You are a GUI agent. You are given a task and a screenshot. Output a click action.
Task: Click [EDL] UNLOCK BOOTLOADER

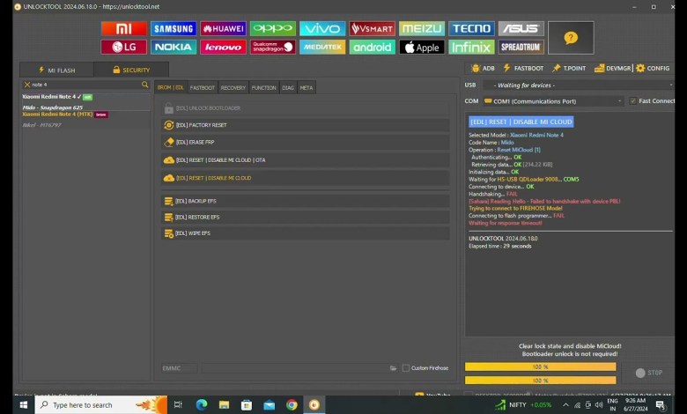click(306, 108)
